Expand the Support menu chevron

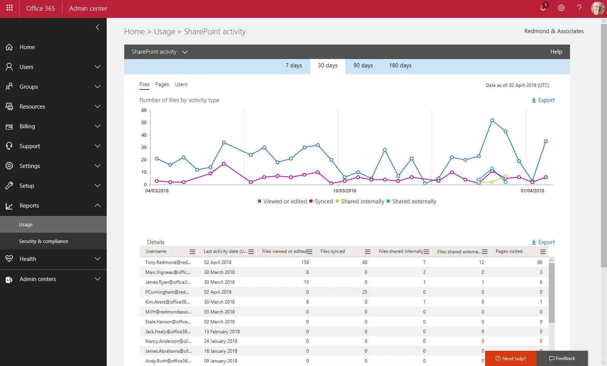98,146
